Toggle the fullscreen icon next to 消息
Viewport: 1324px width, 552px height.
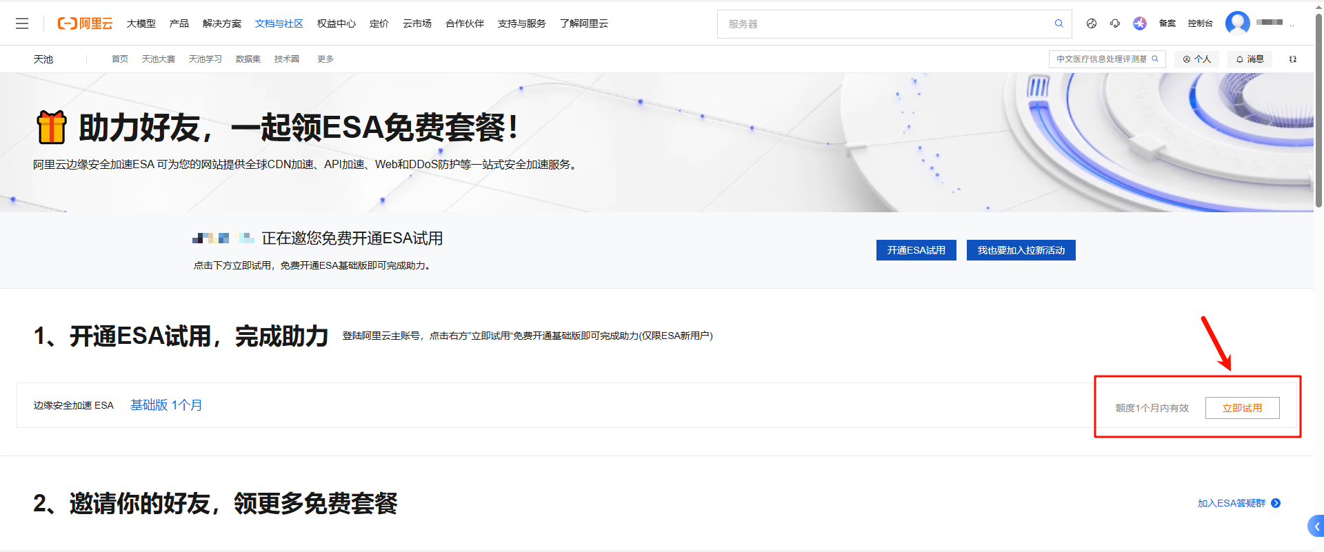(x=1293, y=59)
